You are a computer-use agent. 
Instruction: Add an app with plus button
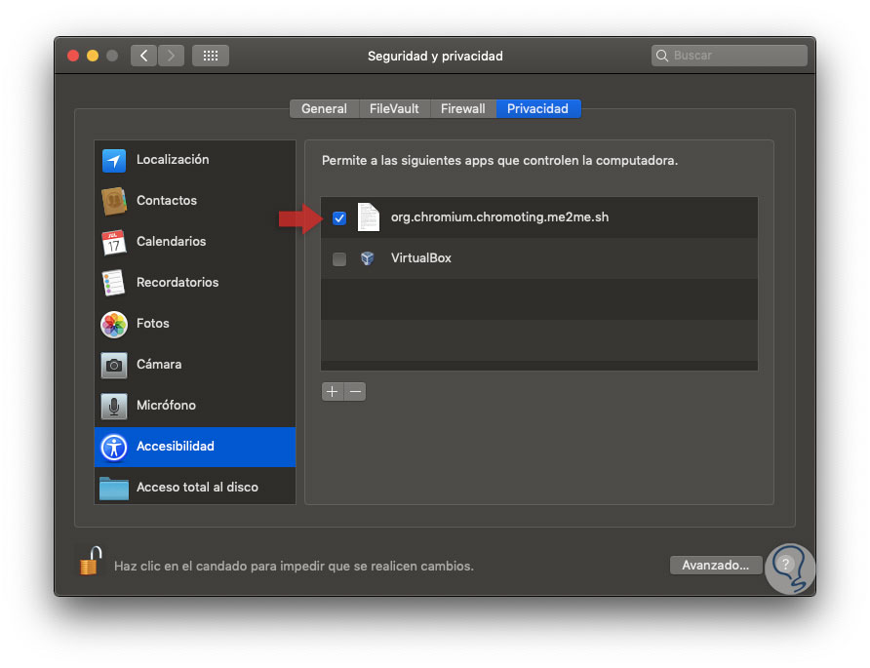tap(333, 392)
